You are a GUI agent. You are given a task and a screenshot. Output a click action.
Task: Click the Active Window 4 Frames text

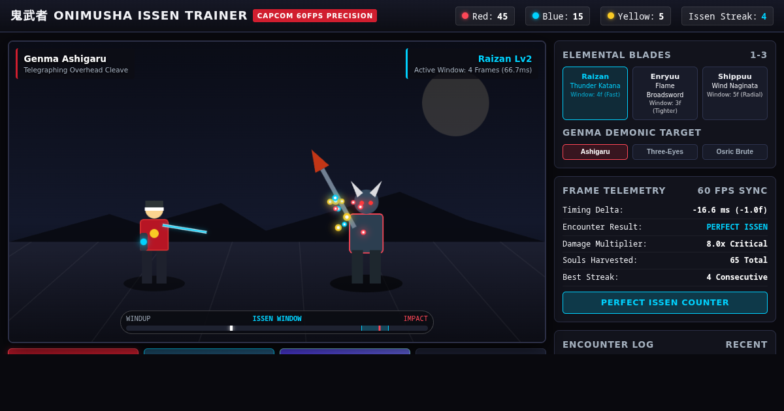coord(473,70)
